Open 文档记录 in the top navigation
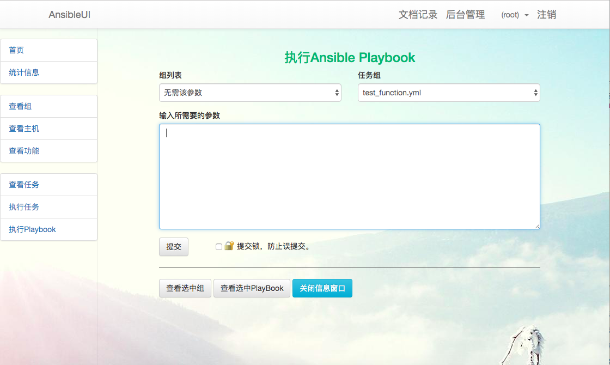 418,15
